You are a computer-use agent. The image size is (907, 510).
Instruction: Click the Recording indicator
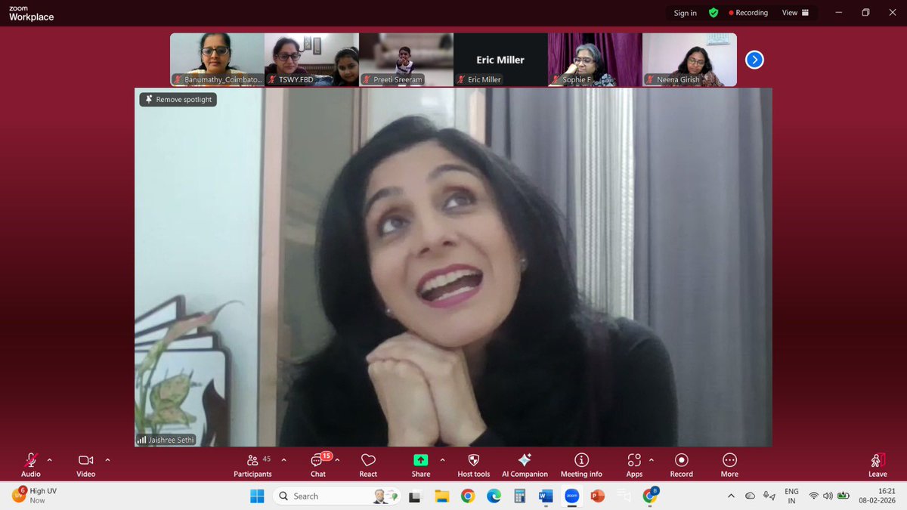tap(748, 13)
